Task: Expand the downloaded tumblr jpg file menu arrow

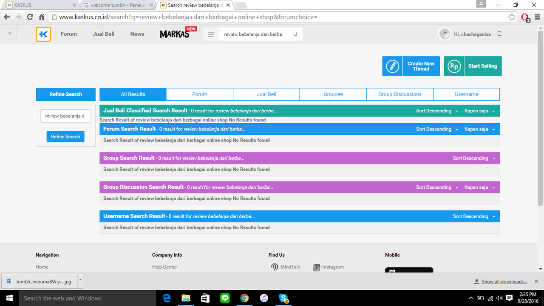Action: tap(80, 281)
